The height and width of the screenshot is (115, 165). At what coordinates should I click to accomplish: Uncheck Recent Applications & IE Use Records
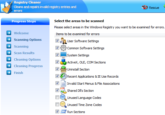click(57, 76)
